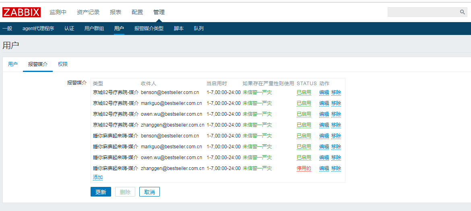Toggle 已启用 status for 京城82号疗养院 zhanggen row
This screenshot has width=471, height=211.
304,125
